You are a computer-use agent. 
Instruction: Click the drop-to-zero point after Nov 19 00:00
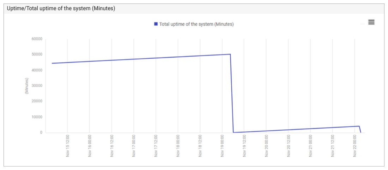pos(234,132)
